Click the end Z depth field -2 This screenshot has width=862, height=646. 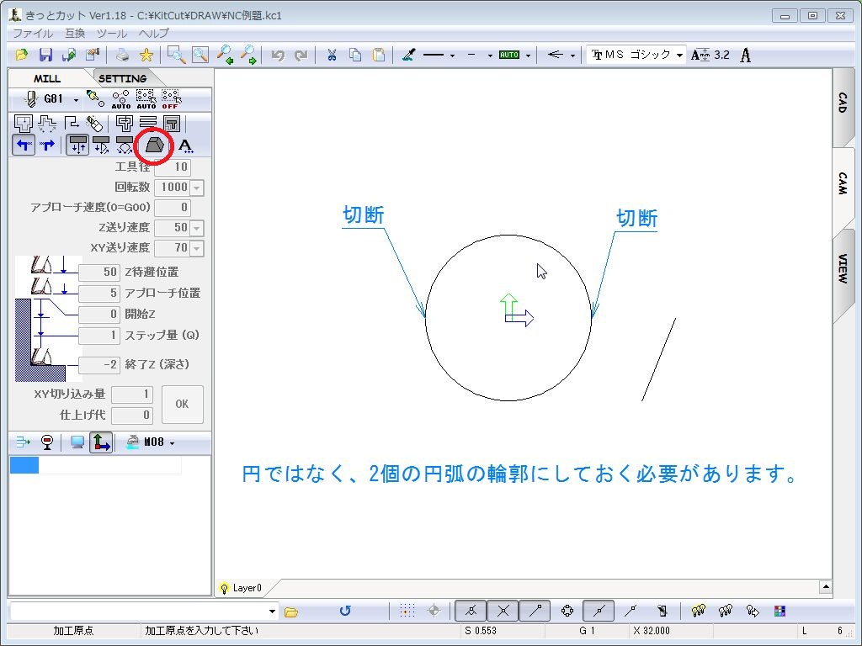coord(99,365)
